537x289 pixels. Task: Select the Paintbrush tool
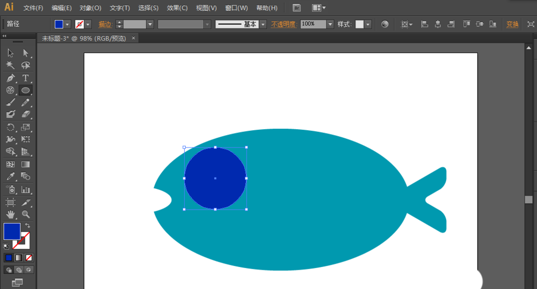11,102
